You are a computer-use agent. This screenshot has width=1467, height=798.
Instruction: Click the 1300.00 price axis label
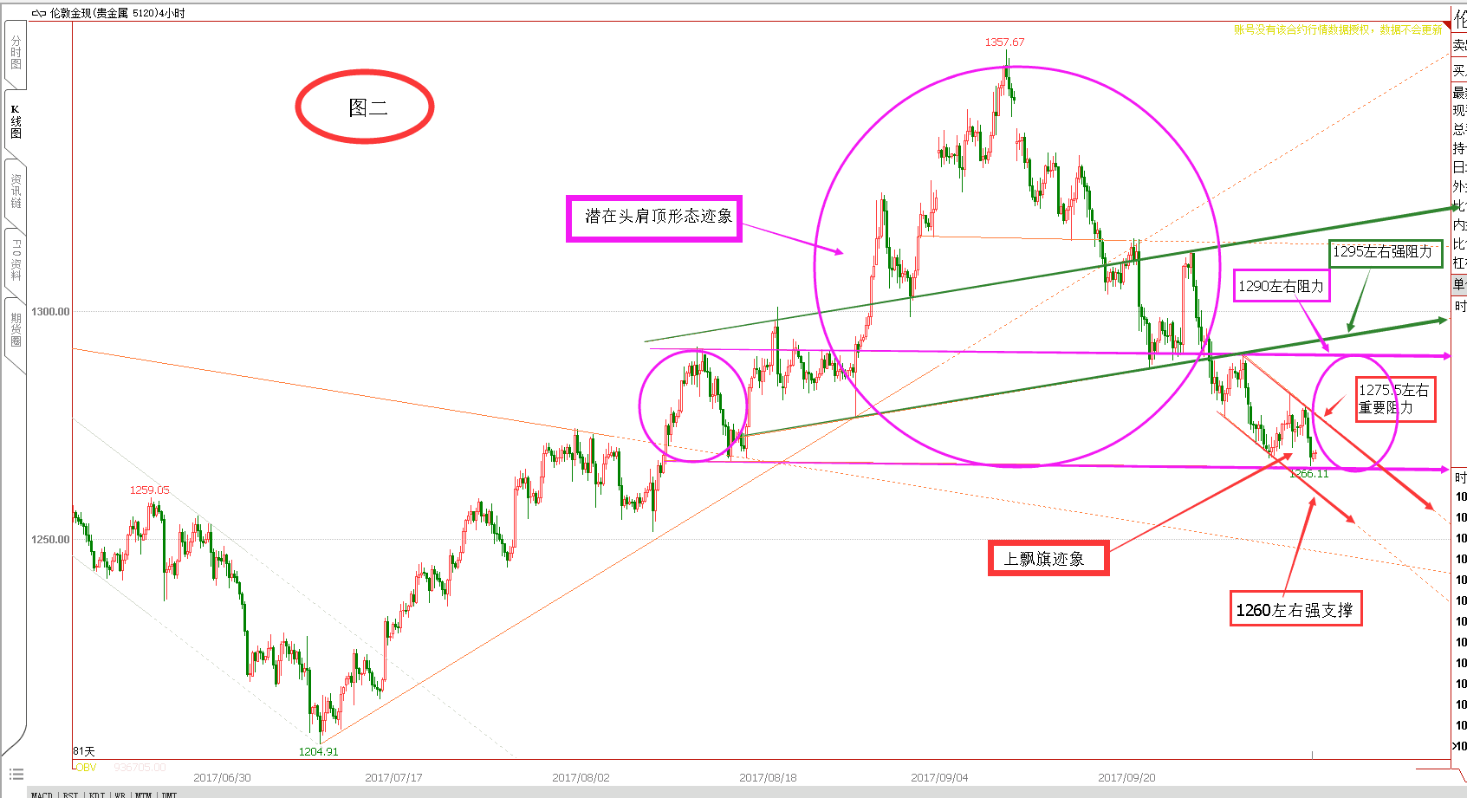point(50,311)
